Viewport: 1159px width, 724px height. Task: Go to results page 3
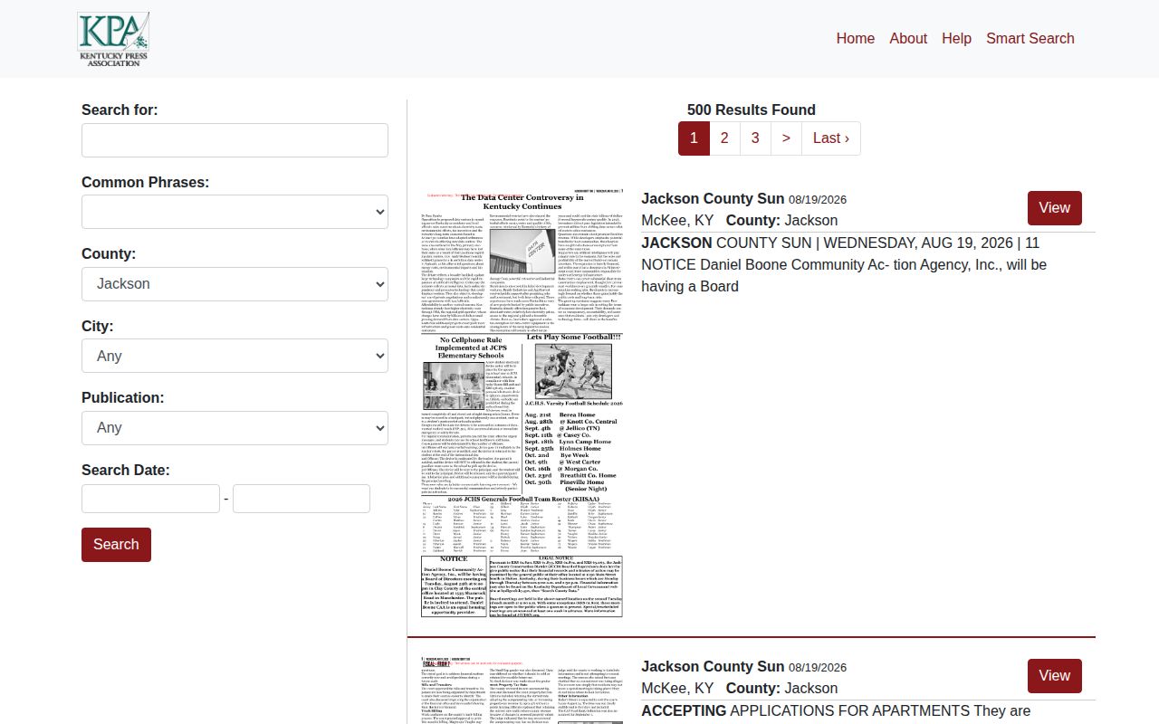point(755,138)
